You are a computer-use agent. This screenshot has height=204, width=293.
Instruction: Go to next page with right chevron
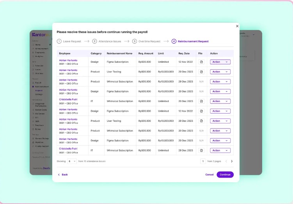(232, 161)
